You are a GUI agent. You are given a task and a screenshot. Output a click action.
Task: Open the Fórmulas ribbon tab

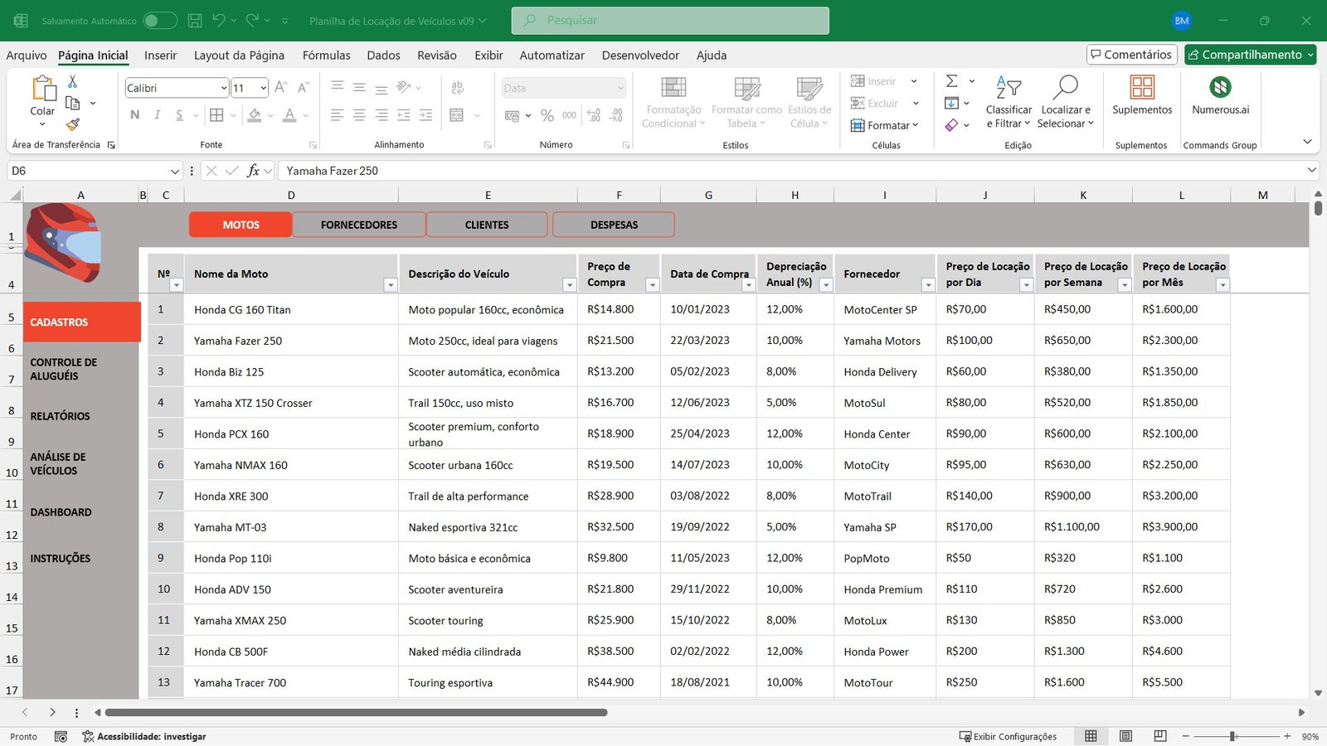pyautogui.click(x=326, y=56)
